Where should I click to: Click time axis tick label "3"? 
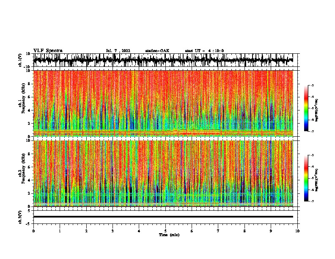(x=113, y=231)
